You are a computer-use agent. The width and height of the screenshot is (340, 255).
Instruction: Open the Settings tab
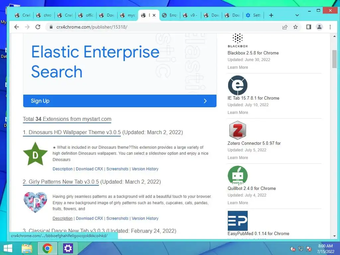tap(253, 15)
